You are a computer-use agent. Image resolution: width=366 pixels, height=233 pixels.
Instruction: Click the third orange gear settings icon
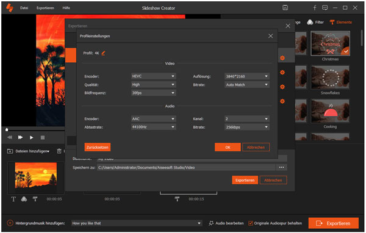(282, 87)
